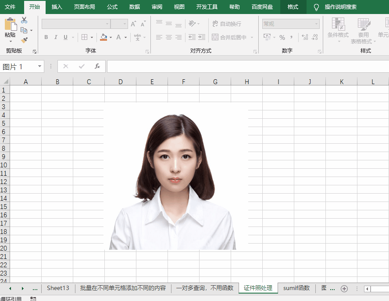Center text horizontally
Viewport: 389px width, 301px height.
[169, 37]
